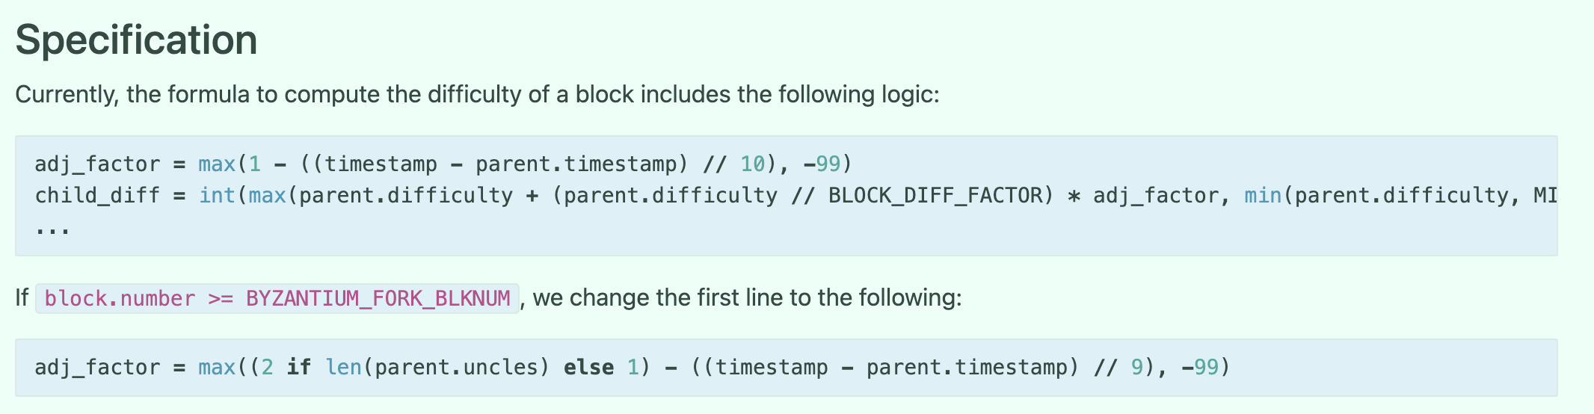Click the bold else keyword
Image resolution: width=1594 pixels, height=414 pixels.
pos(588,367)
